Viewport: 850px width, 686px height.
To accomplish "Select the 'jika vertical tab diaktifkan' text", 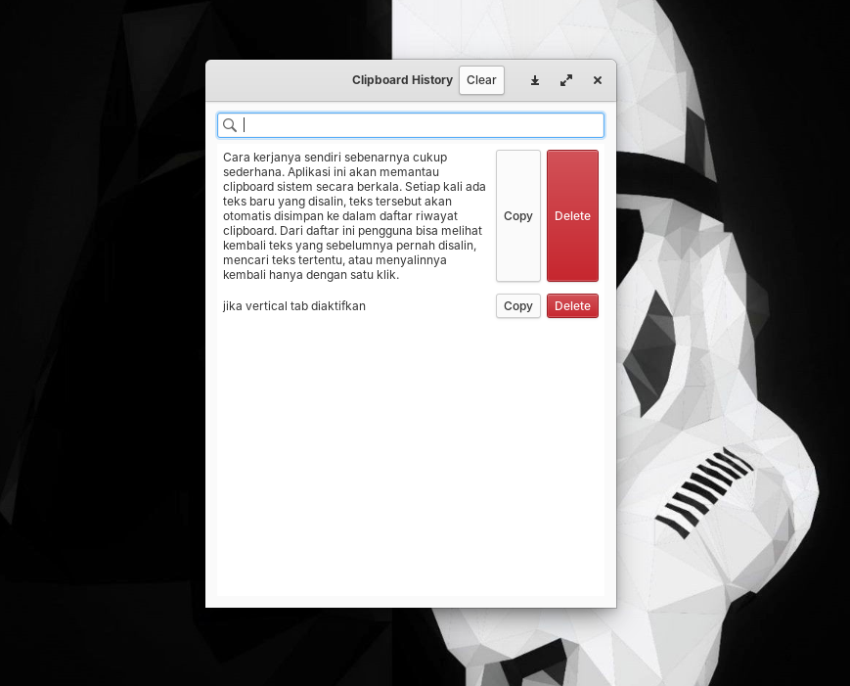I will click(294, 306).
